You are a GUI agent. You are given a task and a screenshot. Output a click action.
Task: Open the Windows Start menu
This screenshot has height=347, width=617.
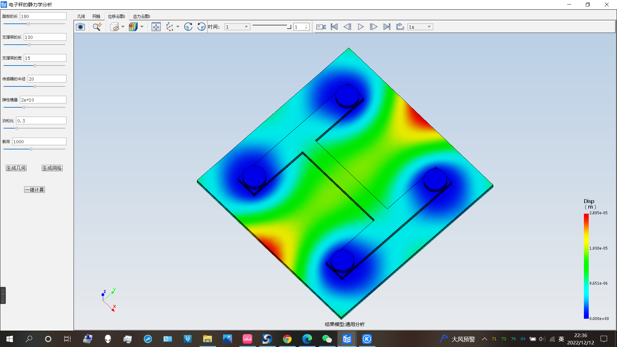click(x=10, y=339)
